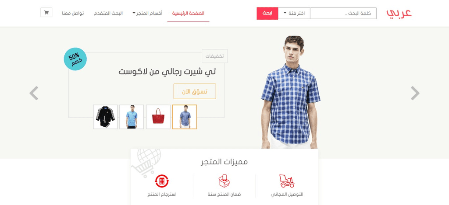Open the اختر فئة category dropdown
449x205 pixels.
tap(294, 14)
